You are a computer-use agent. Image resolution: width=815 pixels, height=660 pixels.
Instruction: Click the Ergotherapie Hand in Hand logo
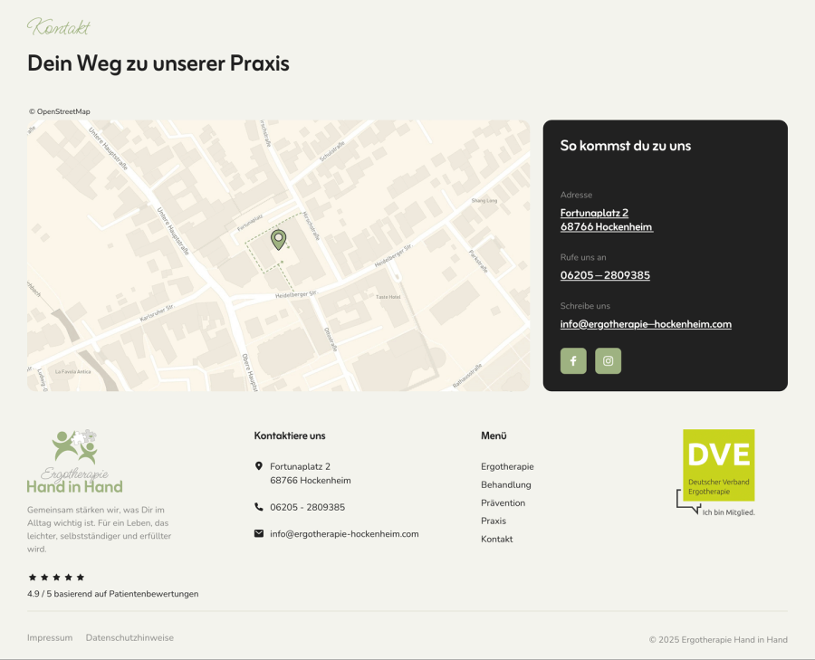click(75, 462)
